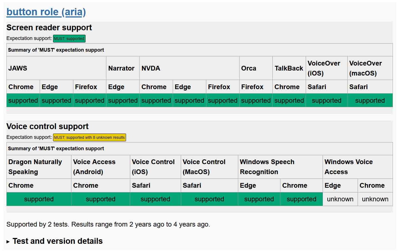Click the supported cell for Dragon Naturally Speaking

[x=39, y=199]
